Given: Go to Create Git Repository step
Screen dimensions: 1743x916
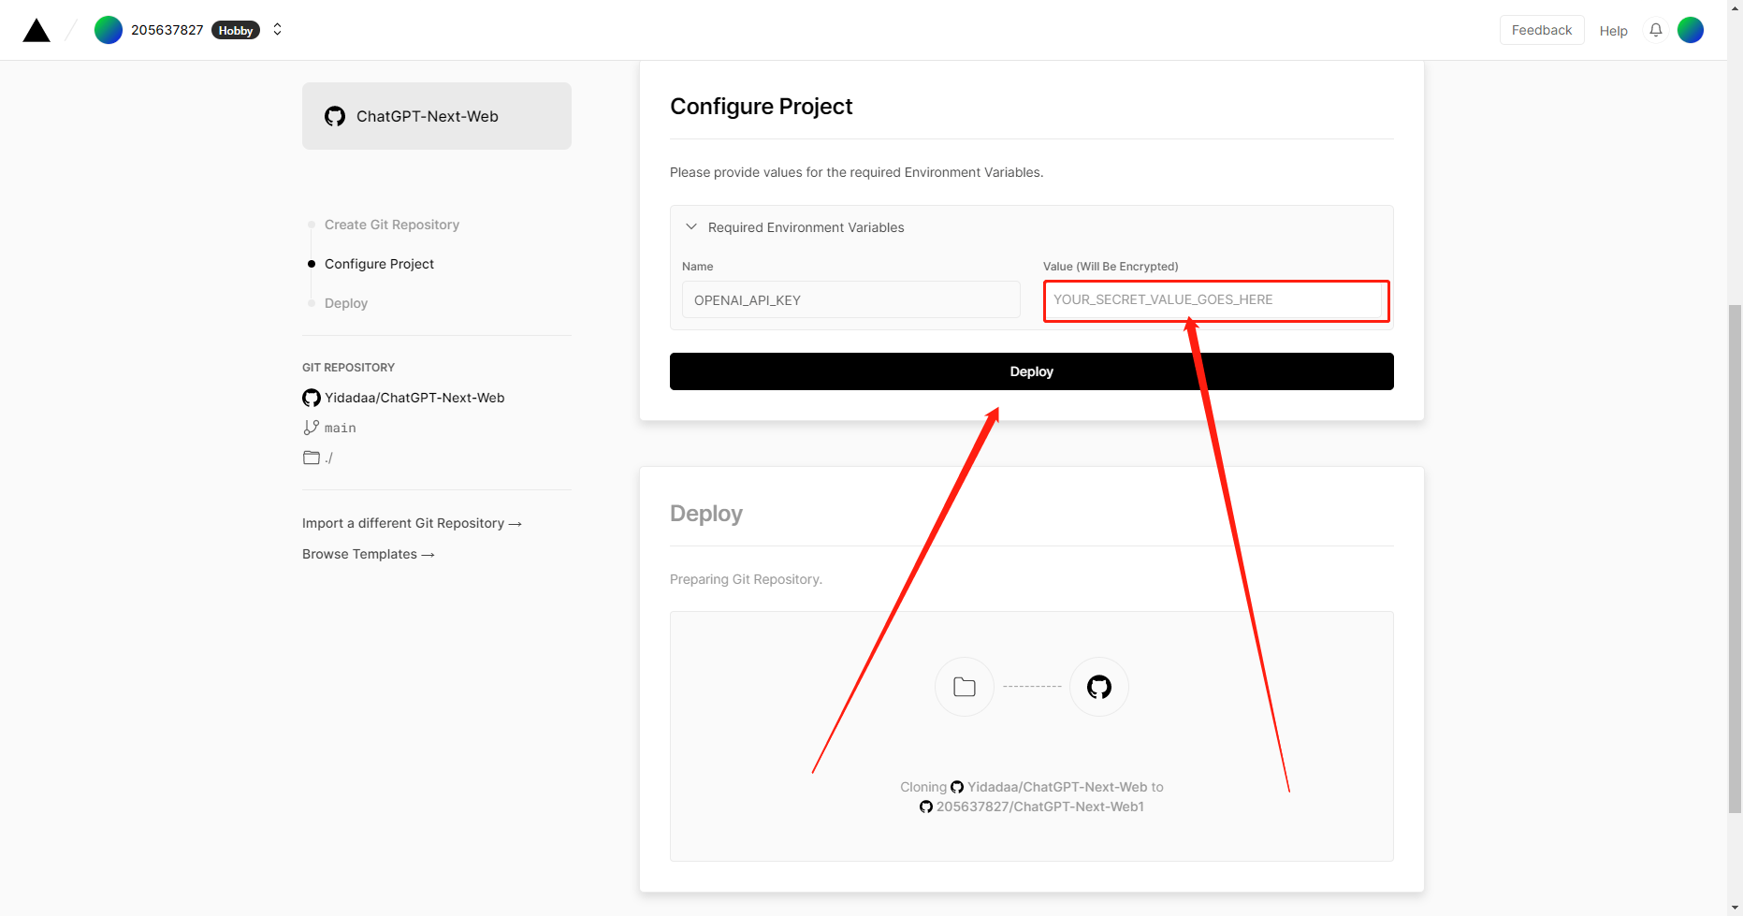Looking at the screenshot, I should tap(392, 225).
